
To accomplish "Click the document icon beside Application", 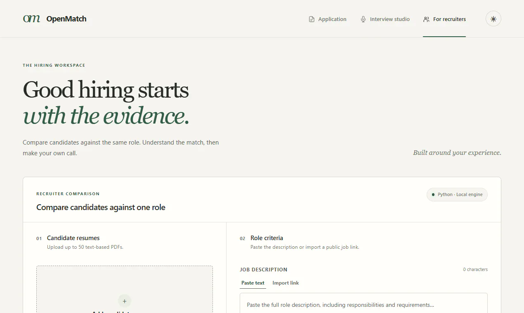I will tap(312, 19).
